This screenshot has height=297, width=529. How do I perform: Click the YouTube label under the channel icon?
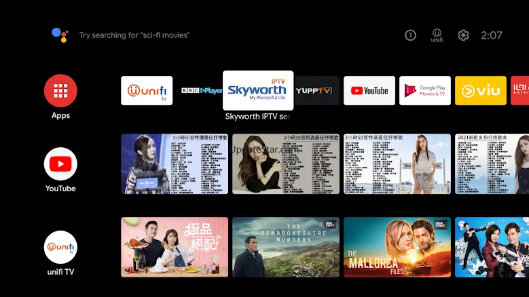[x=60, y=189]
